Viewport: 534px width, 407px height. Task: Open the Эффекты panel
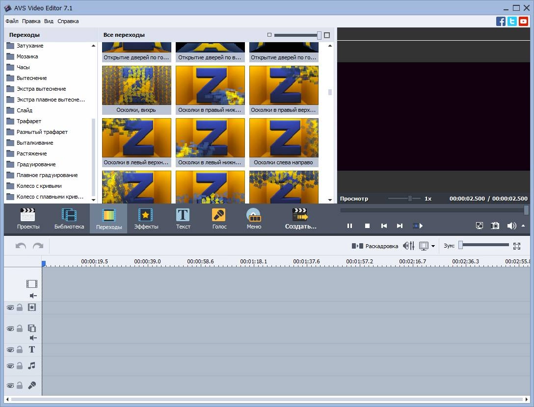[146, 219]
